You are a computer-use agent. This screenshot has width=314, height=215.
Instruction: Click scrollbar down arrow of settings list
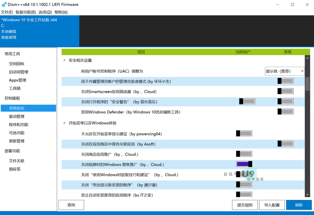307,195
